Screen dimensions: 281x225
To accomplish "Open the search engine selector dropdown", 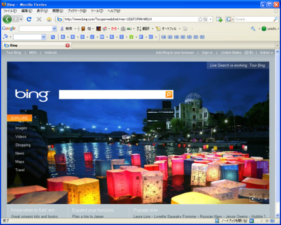I will pos(230,19).
